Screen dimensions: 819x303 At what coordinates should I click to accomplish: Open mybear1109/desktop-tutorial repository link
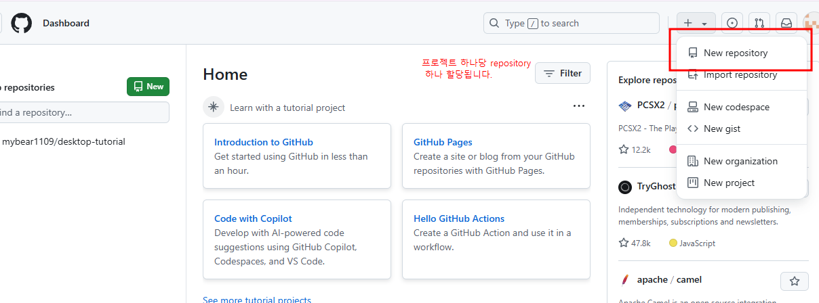click(64, 141)
